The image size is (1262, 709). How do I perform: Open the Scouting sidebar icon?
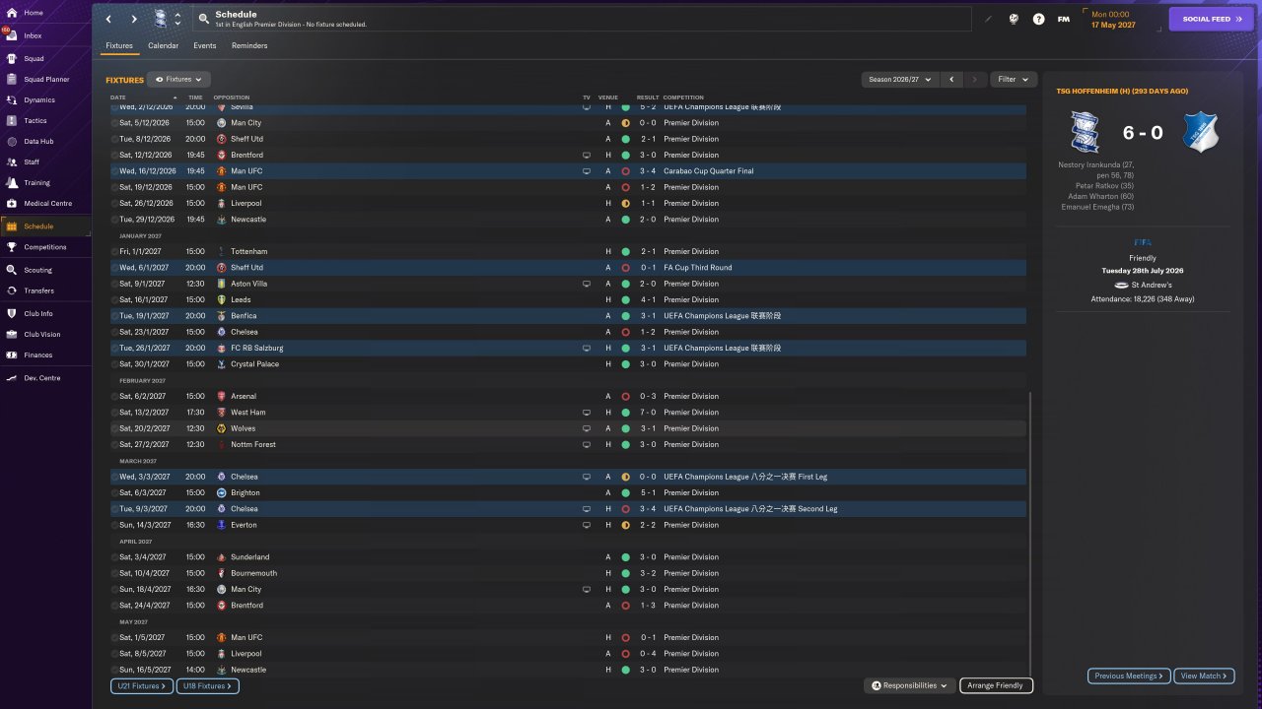12,270
